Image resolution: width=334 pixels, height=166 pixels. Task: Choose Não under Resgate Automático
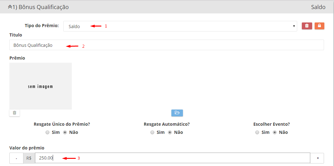click(170, 132)
